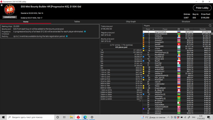This screenshot has height=120, width=213.
Task: Open Task View in taskbar
Action: (x=64, y=117)
